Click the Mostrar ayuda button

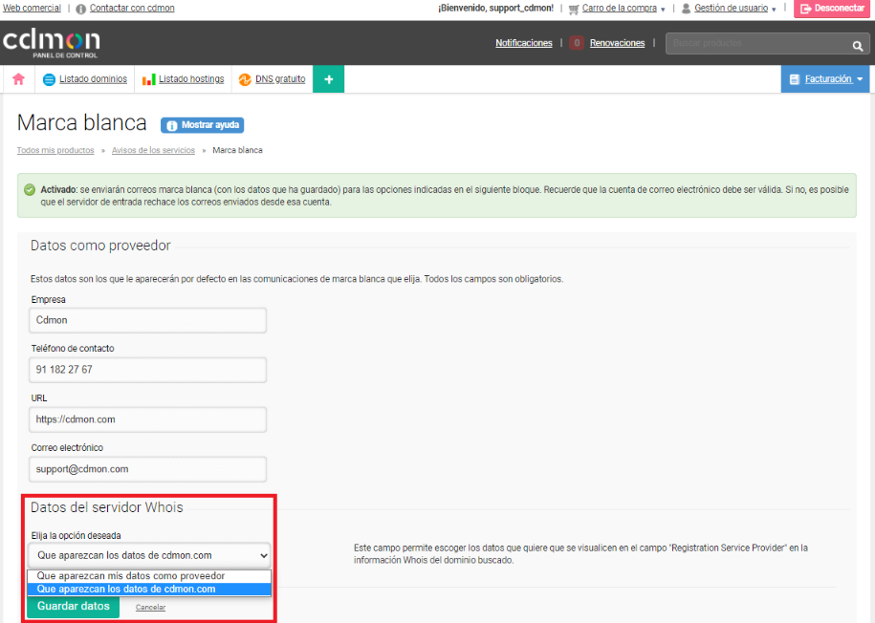pos(203,125)
